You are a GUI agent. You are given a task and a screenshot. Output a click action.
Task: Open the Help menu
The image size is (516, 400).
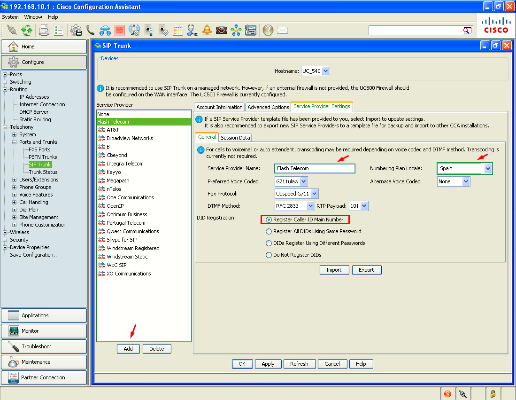point(53,17)
